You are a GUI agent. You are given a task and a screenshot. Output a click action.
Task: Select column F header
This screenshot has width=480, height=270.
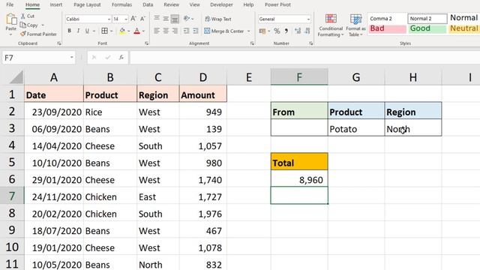[x=299, y=77]
